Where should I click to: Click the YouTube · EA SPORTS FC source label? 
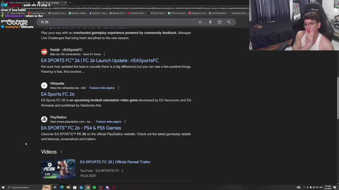click(100, 171)
